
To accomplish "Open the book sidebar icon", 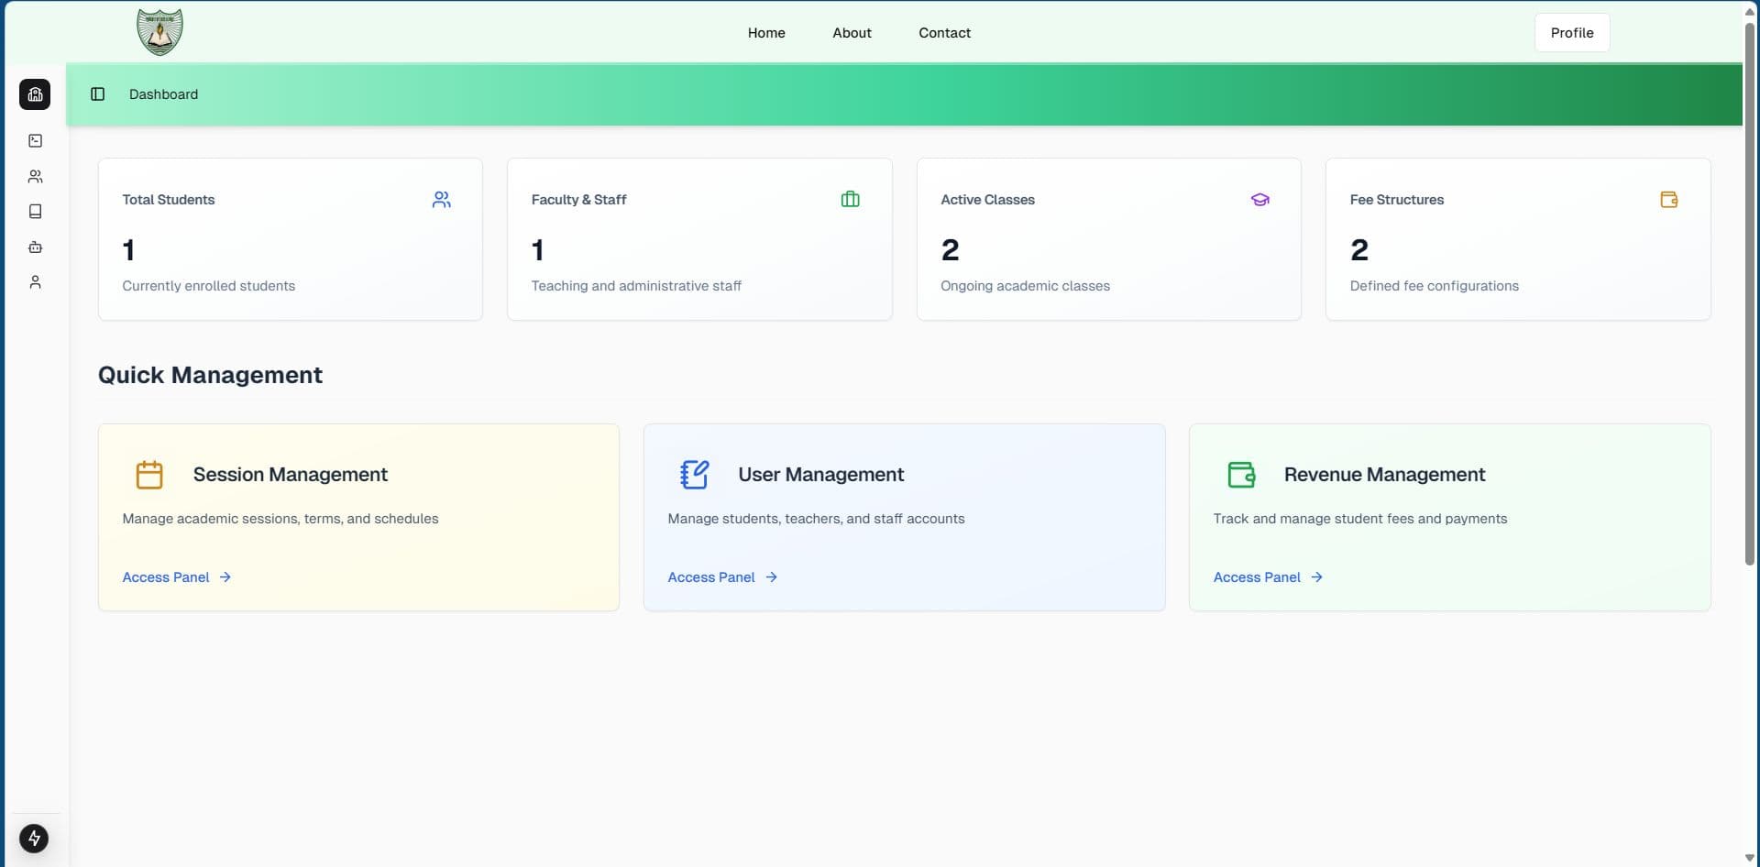I will click(x=35, y=212).
